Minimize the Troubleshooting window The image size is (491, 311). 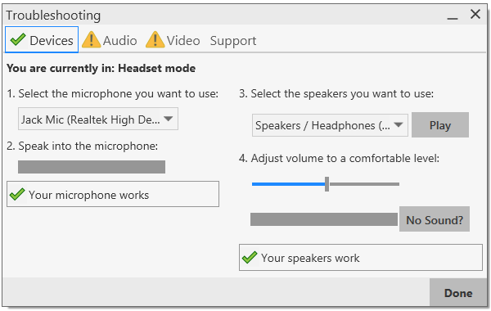(x=453, y=19)
